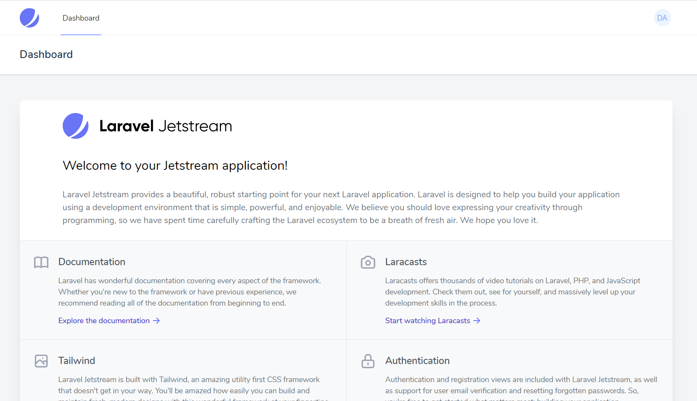
Task: Click the Tailwind heading
Action: pyautogui.click(x=77, y=361)
